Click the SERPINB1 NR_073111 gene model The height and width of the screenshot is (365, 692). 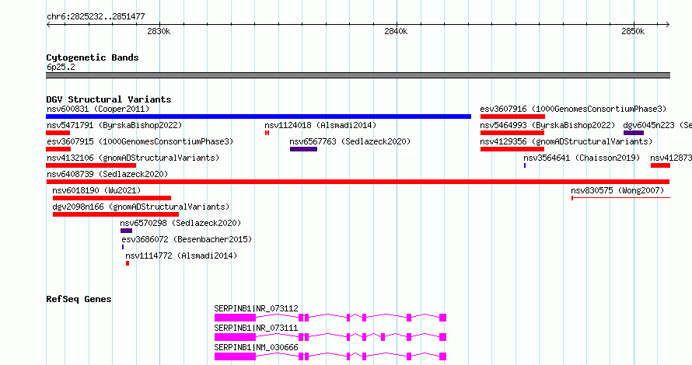pos(330,337)
